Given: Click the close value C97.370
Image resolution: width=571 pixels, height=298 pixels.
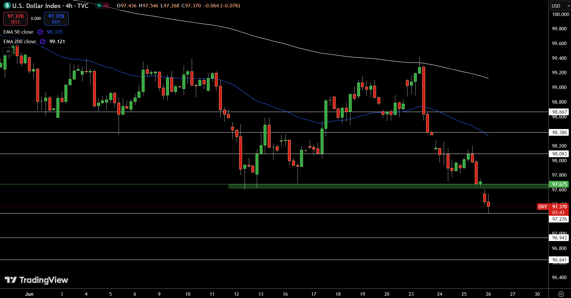Looking at the screenshot, I should (191, 6).
